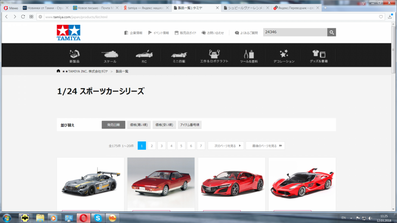This screenshot has width=397, height=223.
Task: Select the RC car category
Action: click(x=144, y=56)
